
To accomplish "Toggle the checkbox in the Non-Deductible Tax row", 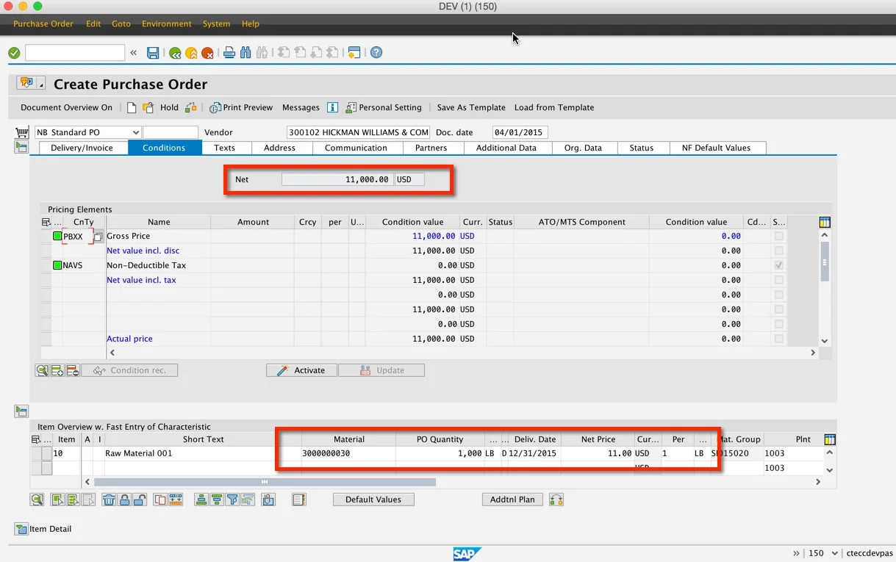I will [779, 265].
